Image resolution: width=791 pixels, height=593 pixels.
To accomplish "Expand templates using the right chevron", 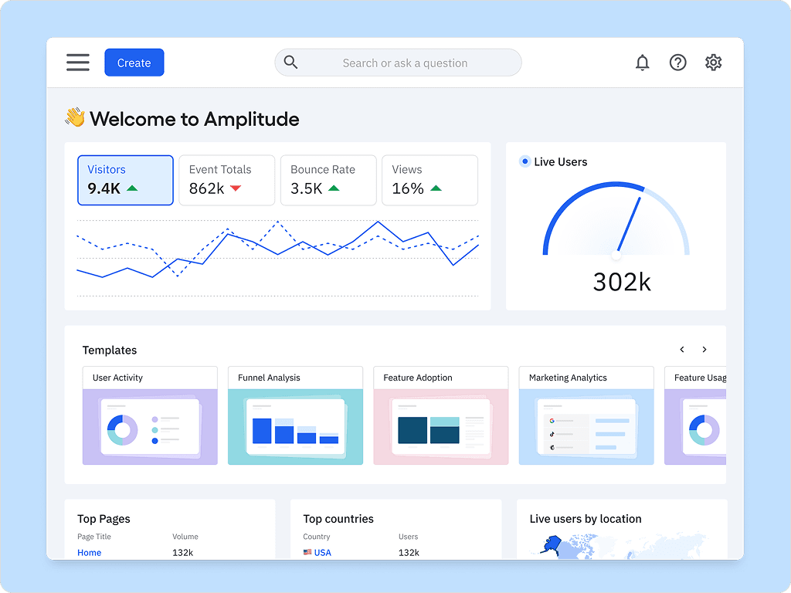I will (704, 349).
